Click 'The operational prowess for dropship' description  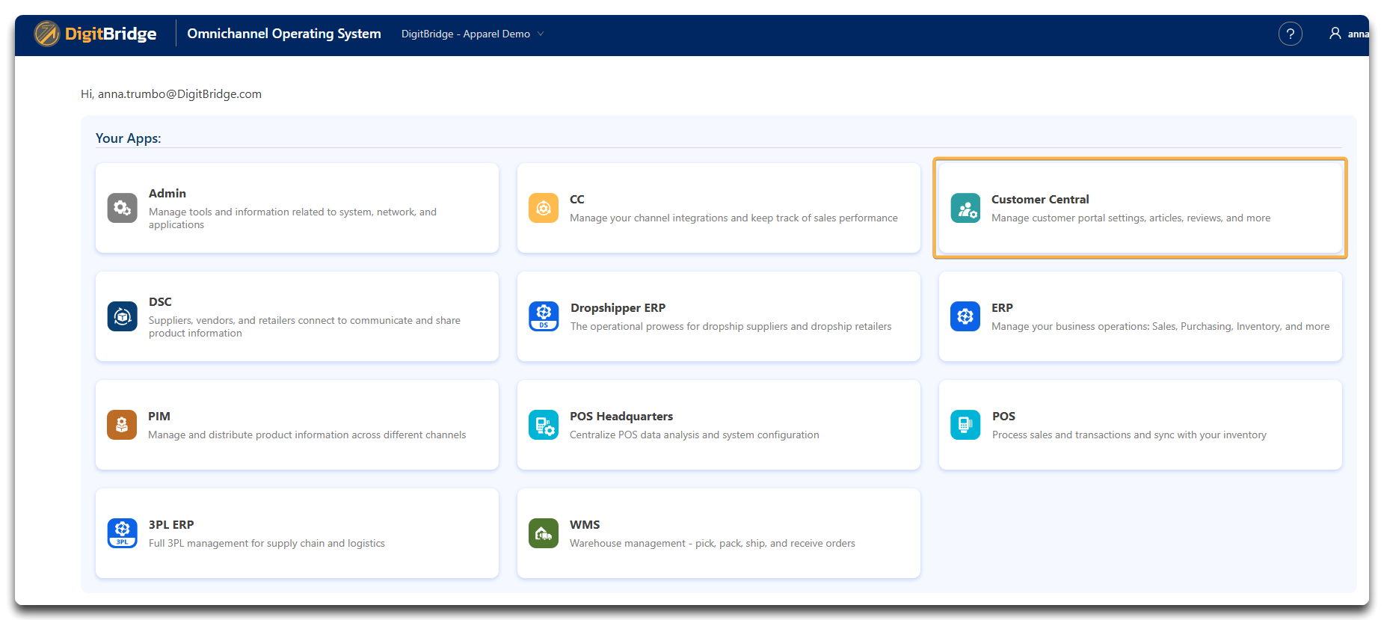point(731,326)
